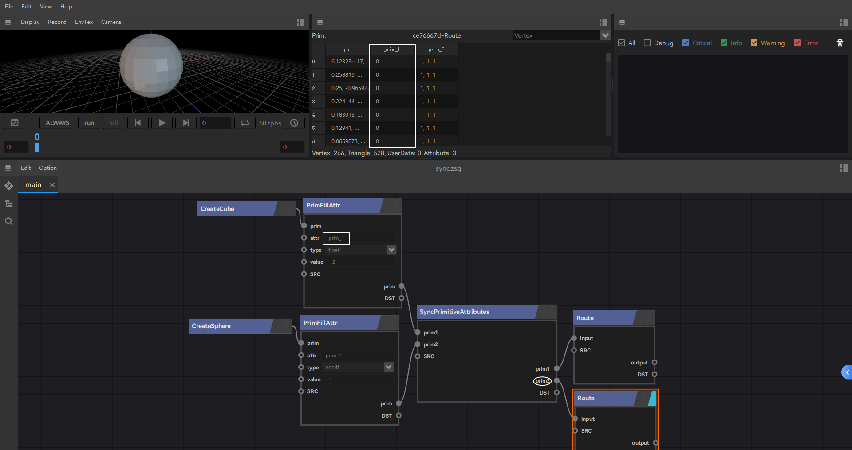Click the timeline end frame field

click(292, 147)
